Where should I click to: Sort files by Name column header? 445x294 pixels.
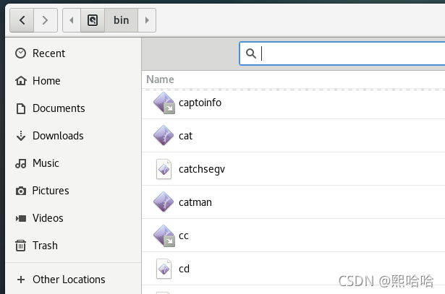pos(160,79)
